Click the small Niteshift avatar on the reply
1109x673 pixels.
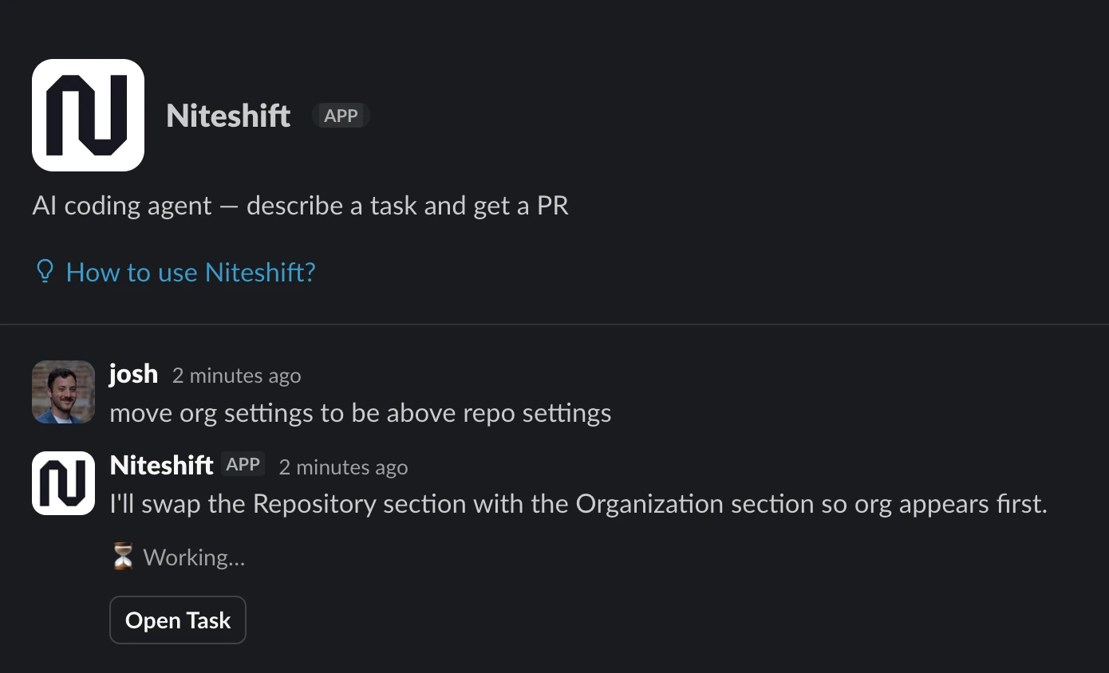(x=63, y=483)
